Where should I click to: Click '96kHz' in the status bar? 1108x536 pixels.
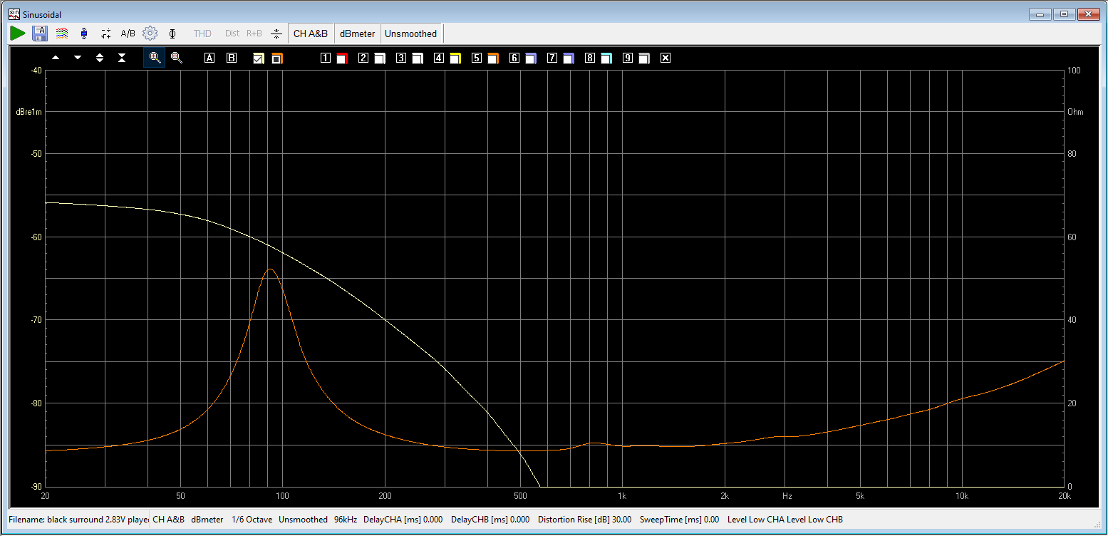click(346, 520)
